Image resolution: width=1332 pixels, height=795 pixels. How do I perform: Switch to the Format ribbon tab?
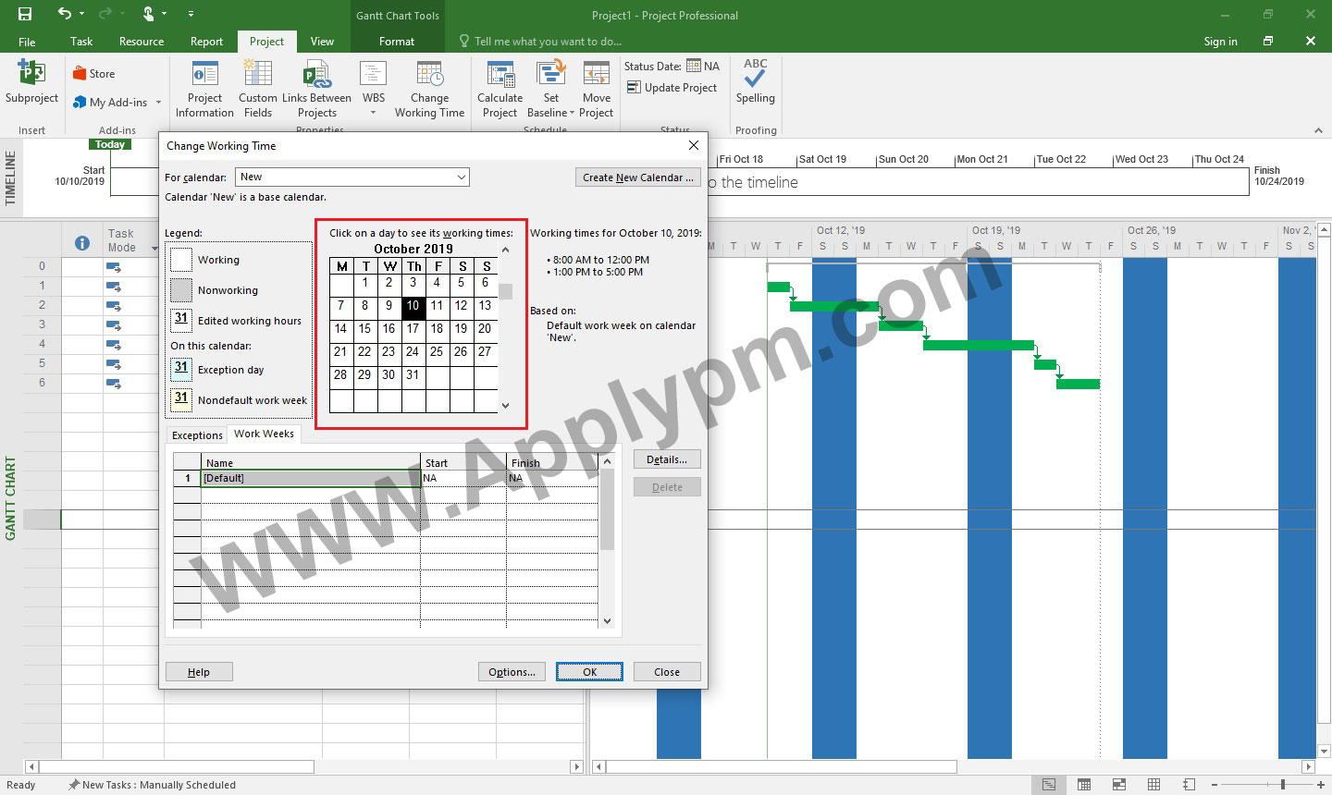397,42
